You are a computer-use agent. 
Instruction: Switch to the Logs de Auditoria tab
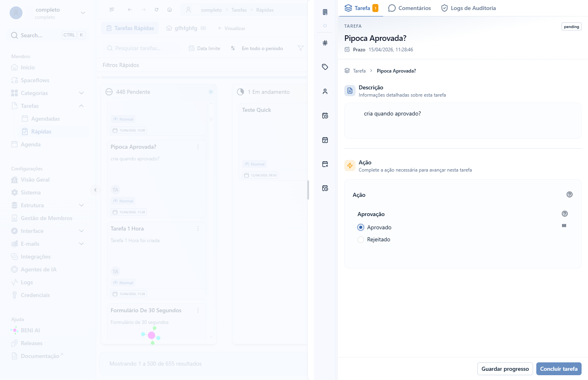coord(468,8)
